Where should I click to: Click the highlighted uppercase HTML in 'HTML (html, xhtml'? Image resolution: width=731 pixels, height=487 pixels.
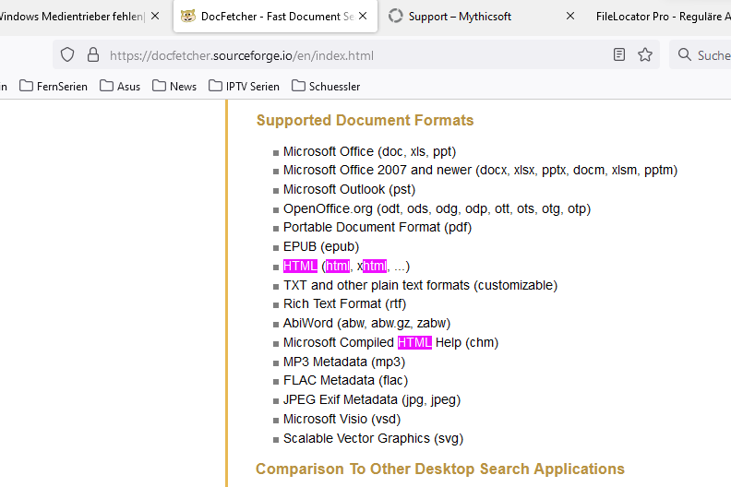tap(300, 267)
